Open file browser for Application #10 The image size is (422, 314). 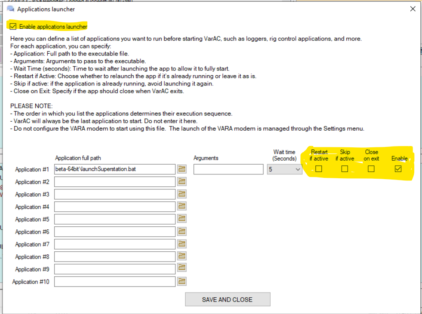point(182,282)
